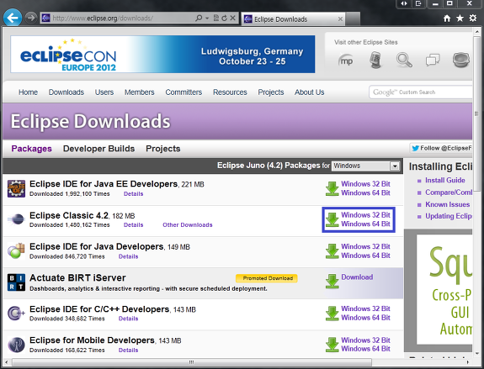Click the Mobile Developers package icon
This screenshot has height=369, width=484.
tap(16, 345)
